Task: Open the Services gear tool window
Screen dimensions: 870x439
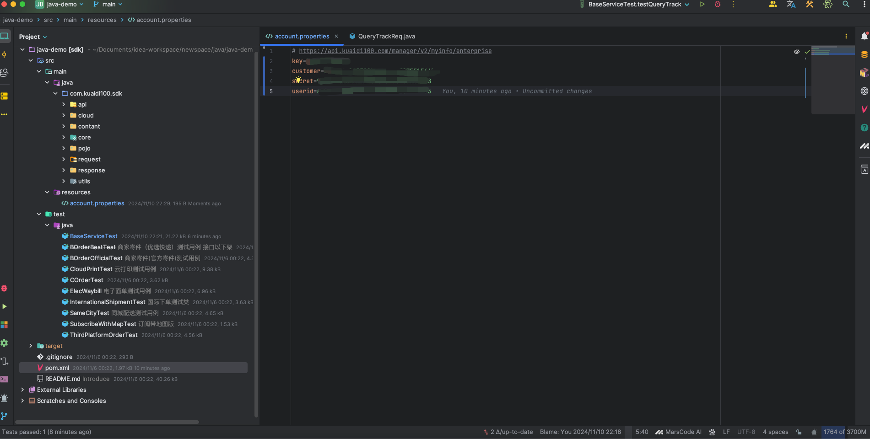Action: click(x=5, y=343)
